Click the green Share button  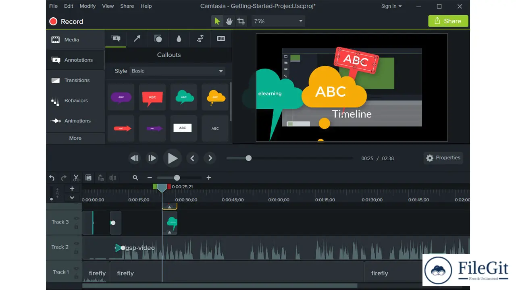448,21
